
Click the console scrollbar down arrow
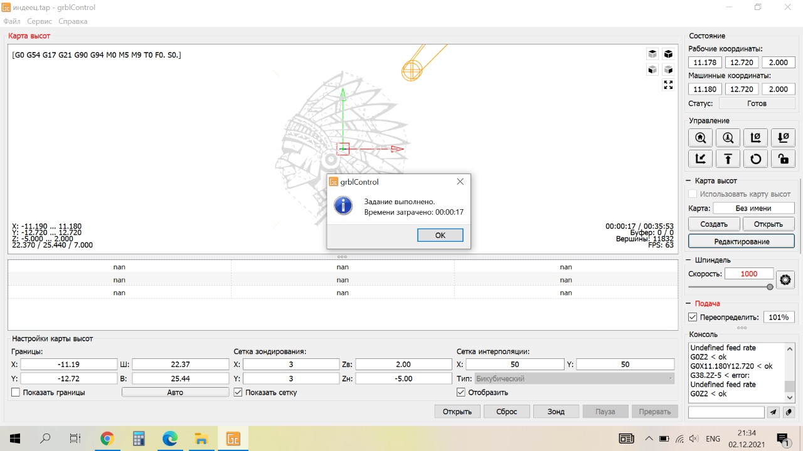pyautogui.click(x=790, y=398)
